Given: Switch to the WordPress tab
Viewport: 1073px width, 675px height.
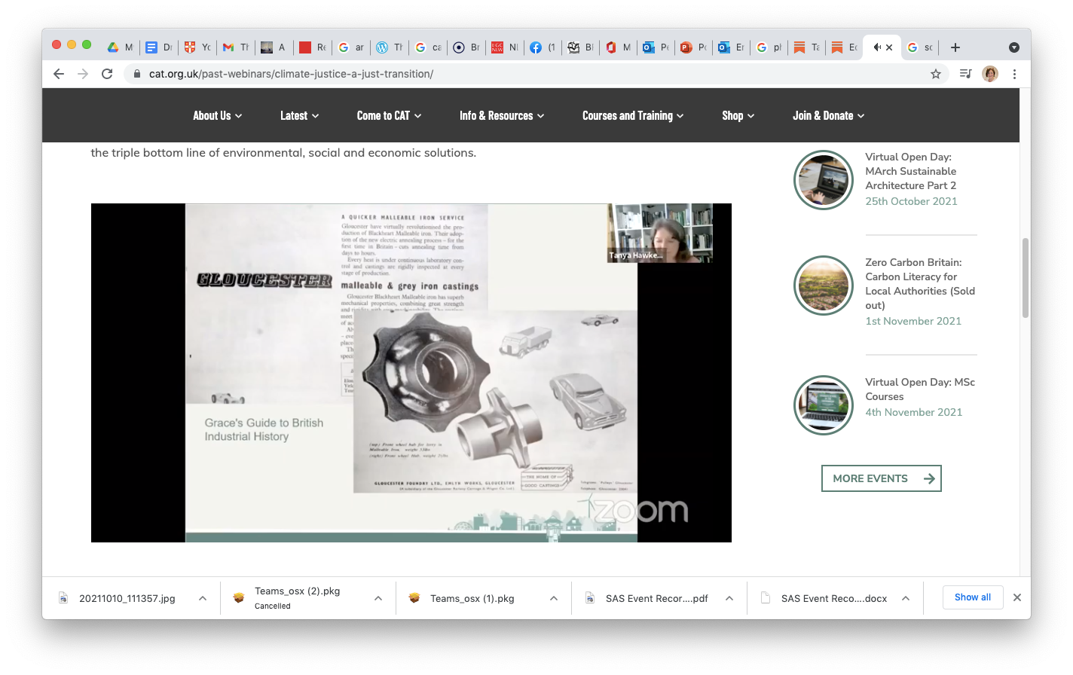Looking at the screenshot, I should pos(390,47).
